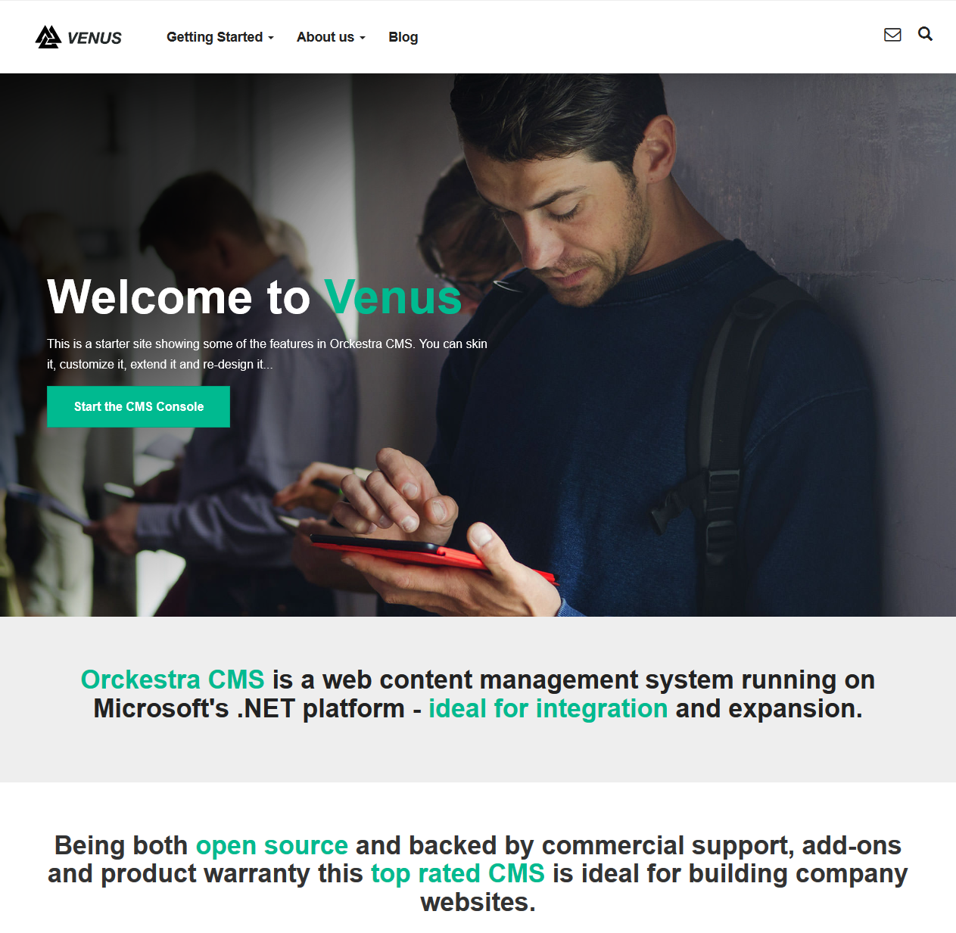Click the green top rated CMS text

point(457,873)
